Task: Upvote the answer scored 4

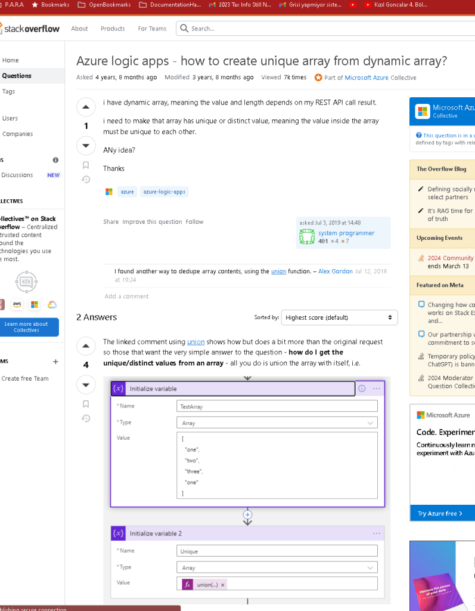Action: coord(86,345)
